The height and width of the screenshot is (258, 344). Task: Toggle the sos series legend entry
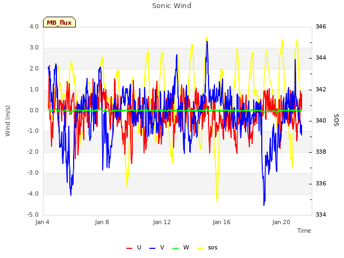pyautogui.click(x=207, y=248)
